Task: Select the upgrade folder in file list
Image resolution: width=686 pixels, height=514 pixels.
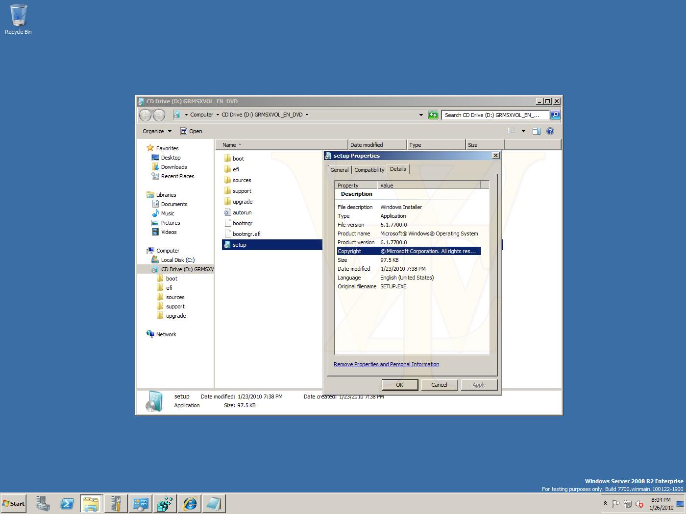Action: click(238, 202)
